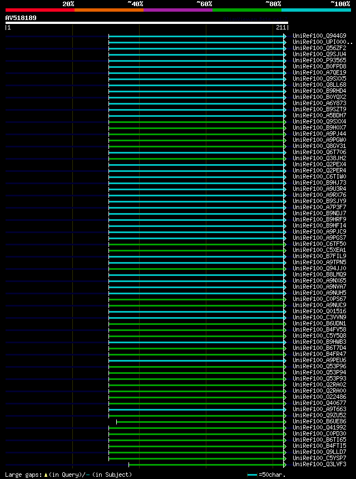Select hit UniRef100_C6TIW0
356x479 pixels.
[319, 176]
